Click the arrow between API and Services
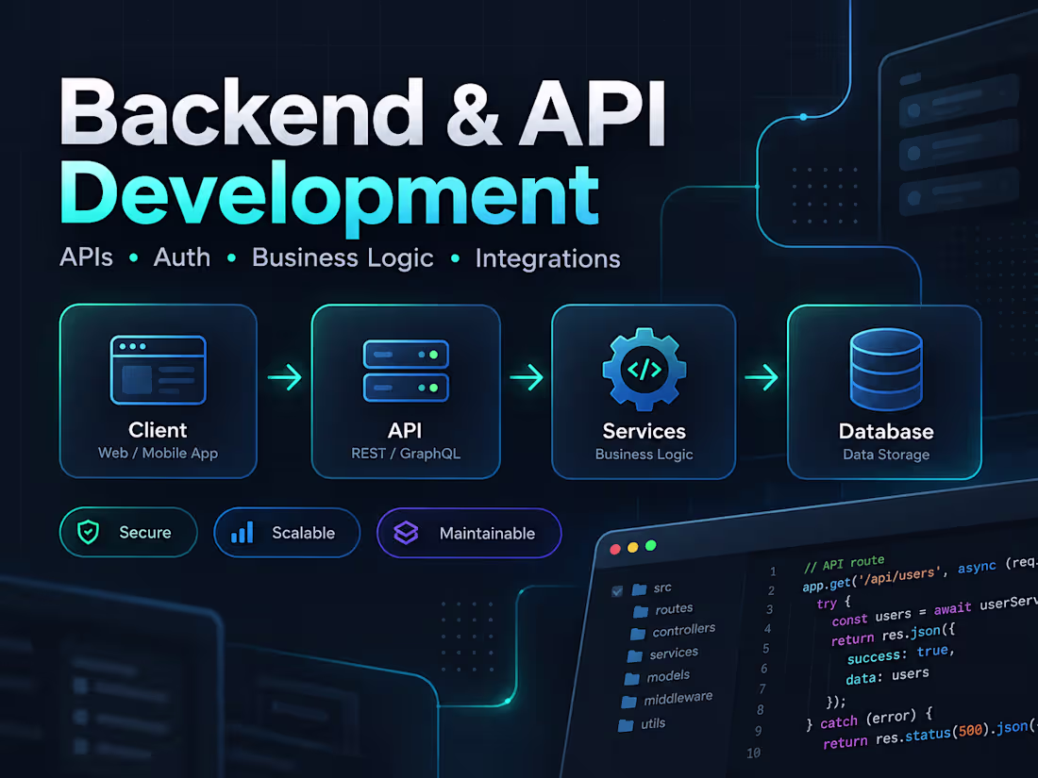 tap(527, 377)
